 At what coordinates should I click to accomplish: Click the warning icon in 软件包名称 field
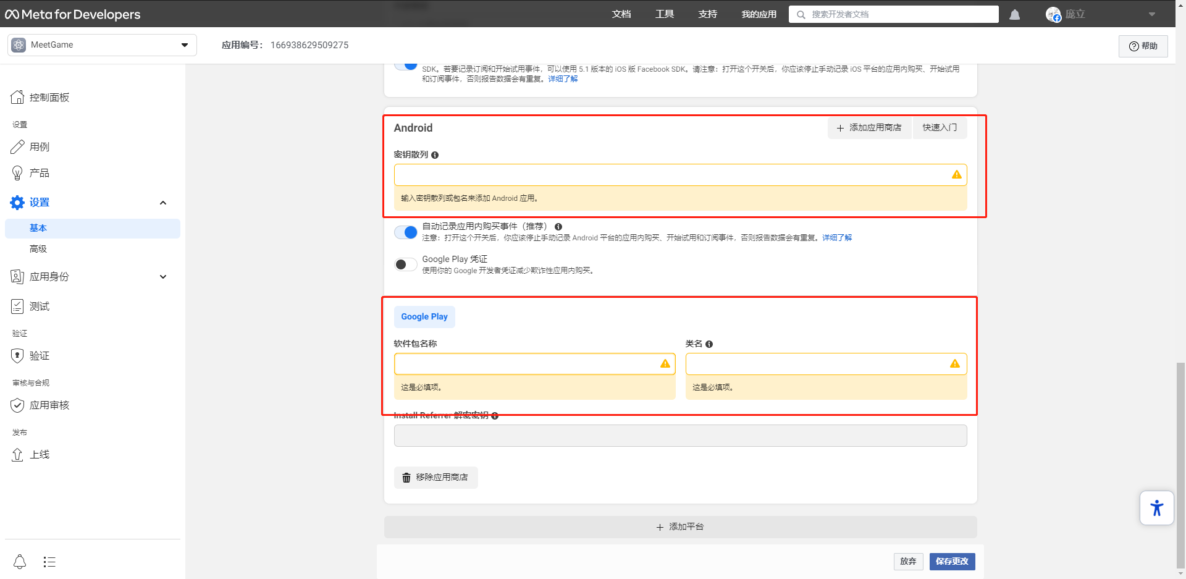click(665, 364)
